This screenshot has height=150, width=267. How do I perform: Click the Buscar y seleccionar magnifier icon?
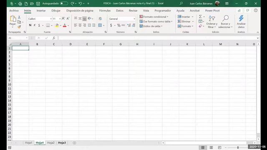(x=225, y=18)
